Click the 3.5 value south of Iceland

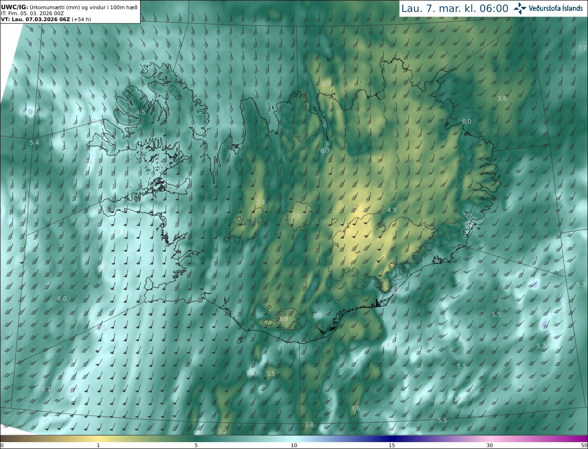click(x=271, y=374)
